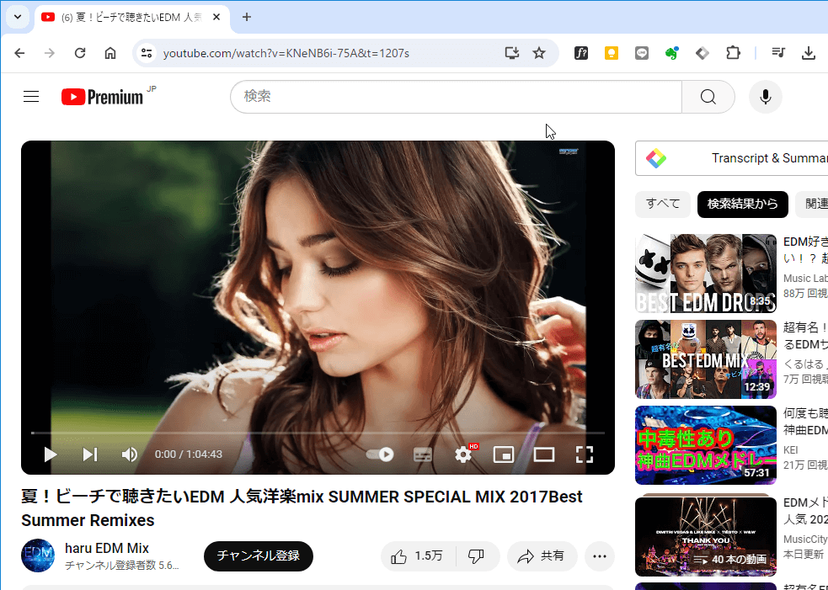Switch to theater mode
The height and width of the screenshot is (590, 828).
coord(544,454)
